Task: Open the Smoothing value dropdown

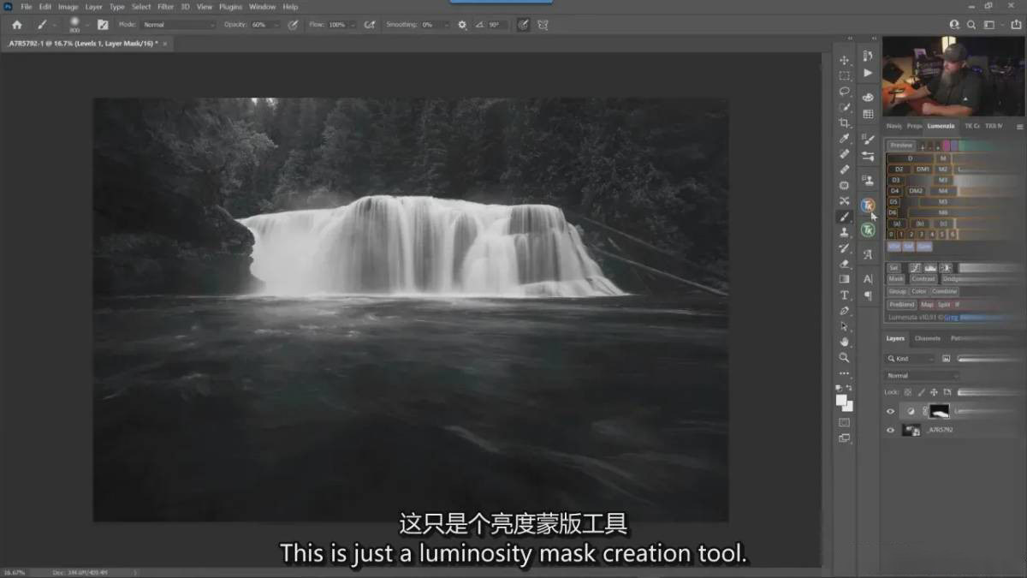Action: click(x=448, y=25)
